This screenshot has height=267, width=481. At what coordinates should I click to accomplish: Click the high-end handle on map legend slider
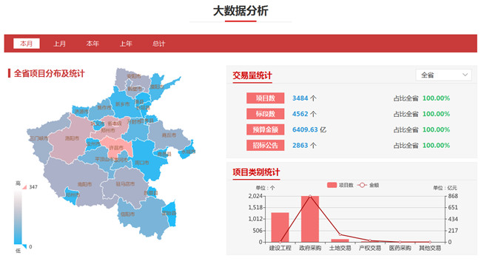coord(24,186)
